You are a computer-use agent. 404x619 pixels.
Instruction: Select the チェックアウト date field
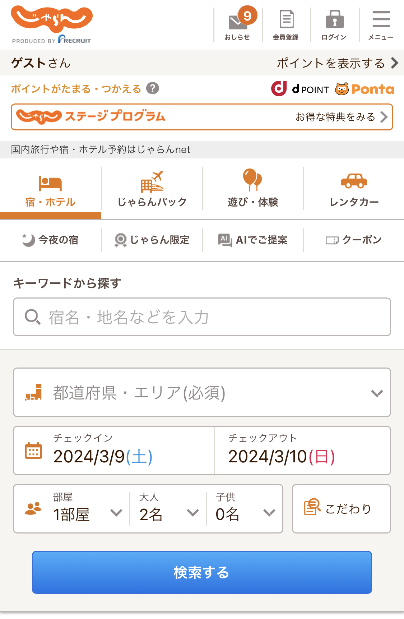(302, 451)
